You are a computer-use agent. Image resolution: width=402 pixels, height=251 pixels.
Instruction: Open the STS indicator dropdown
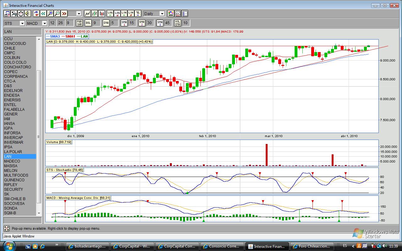click(x=14, y=23)
